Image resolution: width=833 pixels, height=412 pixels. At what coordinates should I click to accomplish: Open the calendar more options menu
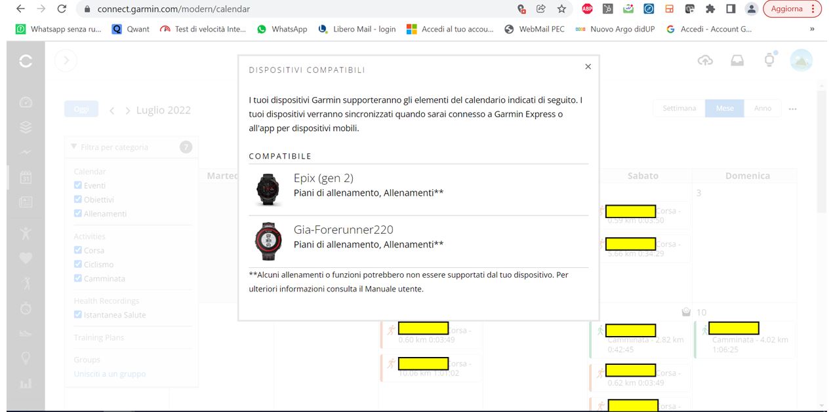[793, 109]
